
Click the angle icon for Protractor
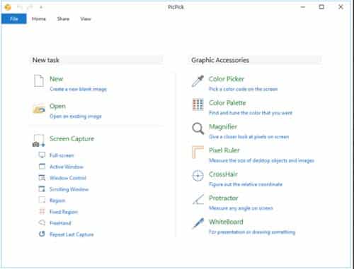click(198, 200)
